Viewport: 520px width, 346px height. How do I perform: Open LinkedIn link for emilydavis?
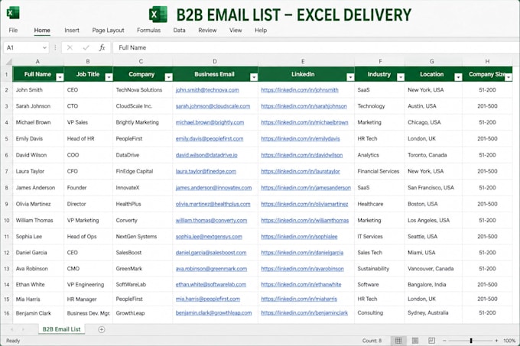(301, 138)
